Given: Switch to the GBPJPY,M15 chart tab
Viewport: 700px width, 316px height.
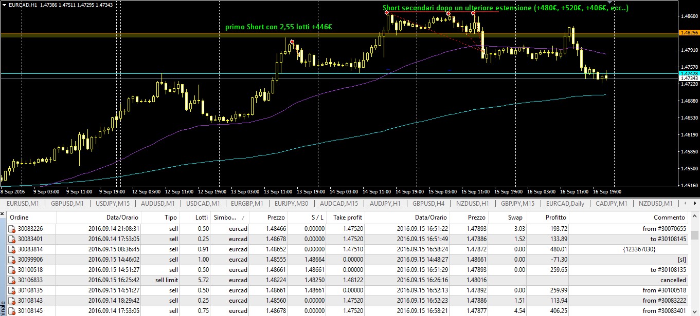Looking at the screenshot, I should pyautogui.click(x=517, y=204).
